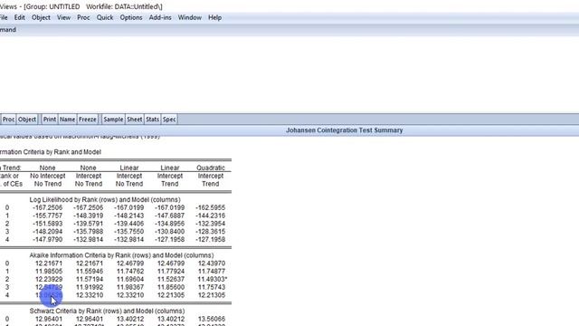The width and height of the screenshot is (579, 326).
Task: Open the Object menu
Action: (41, 17)
